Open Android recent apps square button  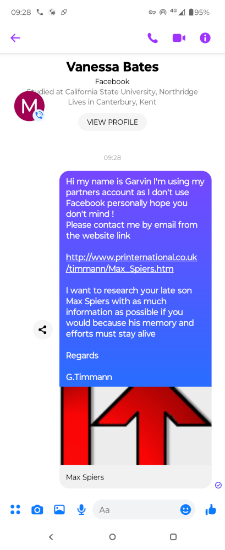173,537
